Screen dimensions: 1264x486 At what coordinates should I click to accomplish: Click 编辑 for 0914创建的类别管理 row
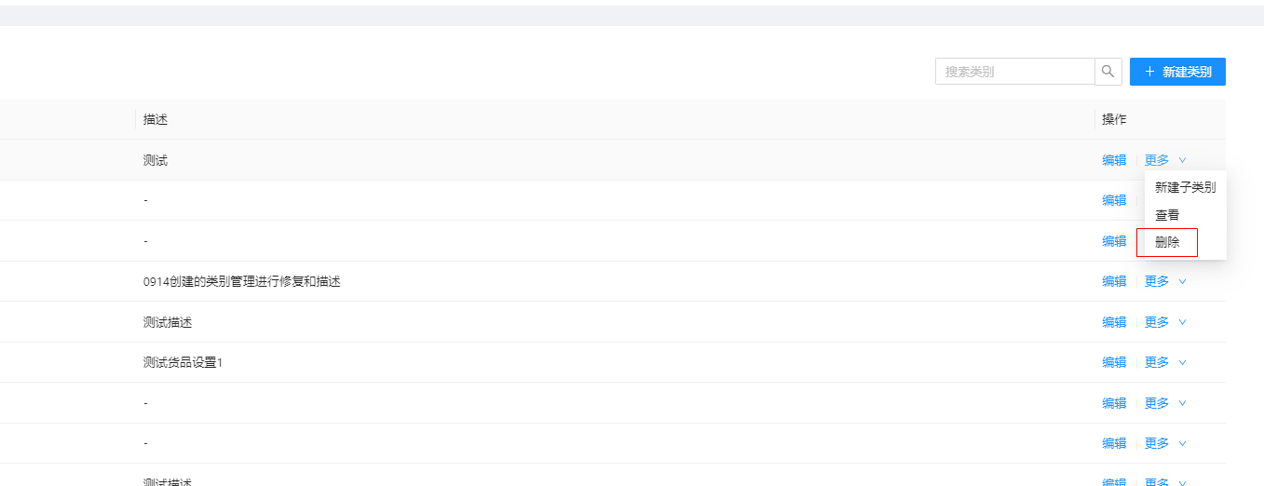coord(1114,281)
